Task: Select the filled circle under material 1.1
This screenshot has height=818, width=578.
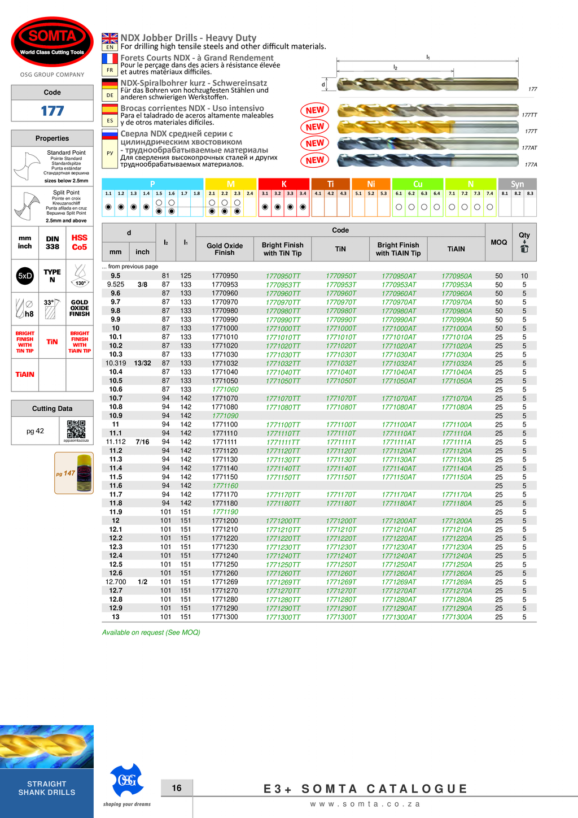Action: click(108, 207)
